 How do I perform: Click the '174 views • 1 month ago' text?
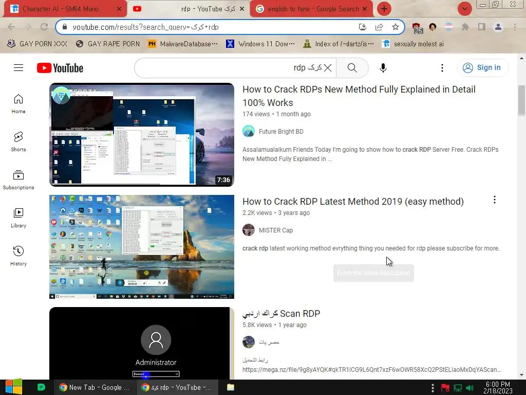point(276,114)
